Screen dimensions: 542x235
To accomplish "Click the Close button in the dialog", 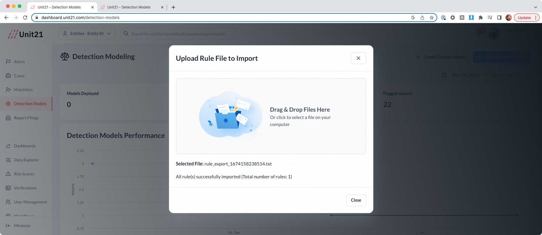I will (x=356, y=200).
